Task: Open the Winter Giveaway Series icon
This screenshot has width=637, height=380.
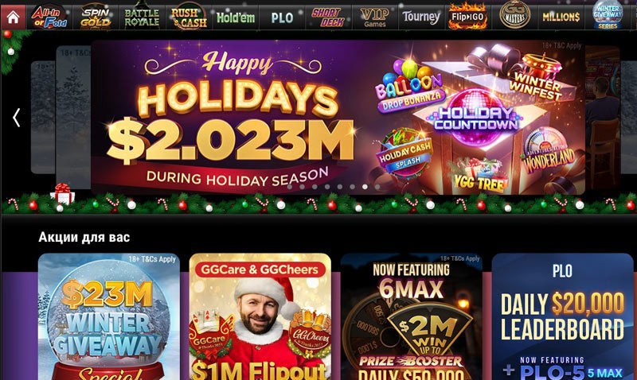Action: (x=608, y=15)
